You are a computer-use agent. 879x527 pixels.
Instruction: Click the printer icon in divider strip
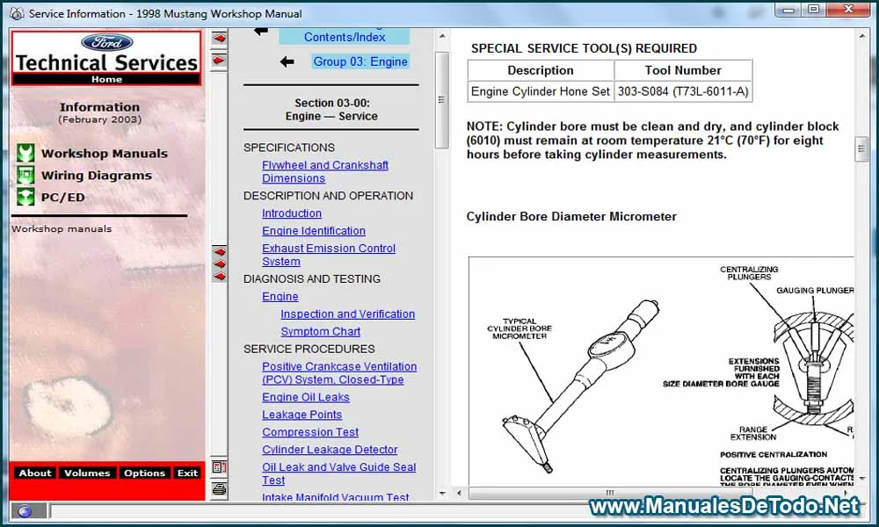click(219, 488)
